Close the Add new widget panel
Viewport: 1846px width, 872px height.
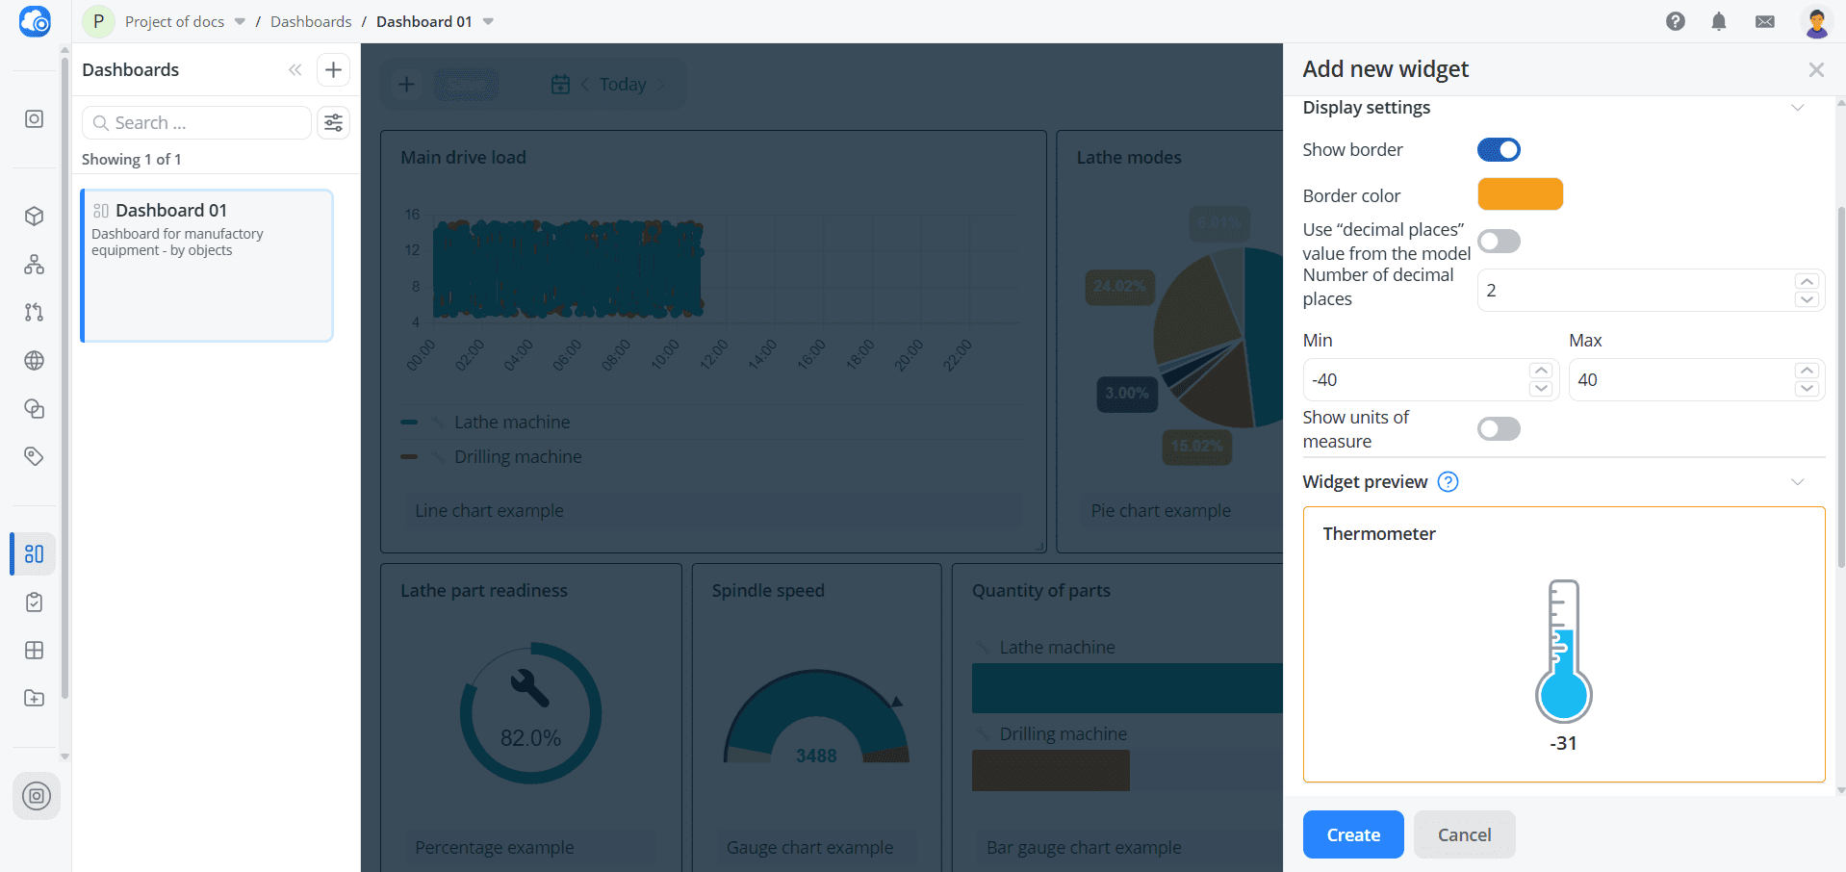[1816, 69]
